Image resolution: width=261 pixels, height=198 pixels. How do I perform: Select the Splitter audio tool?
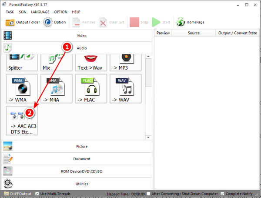[x=22, y=63]
